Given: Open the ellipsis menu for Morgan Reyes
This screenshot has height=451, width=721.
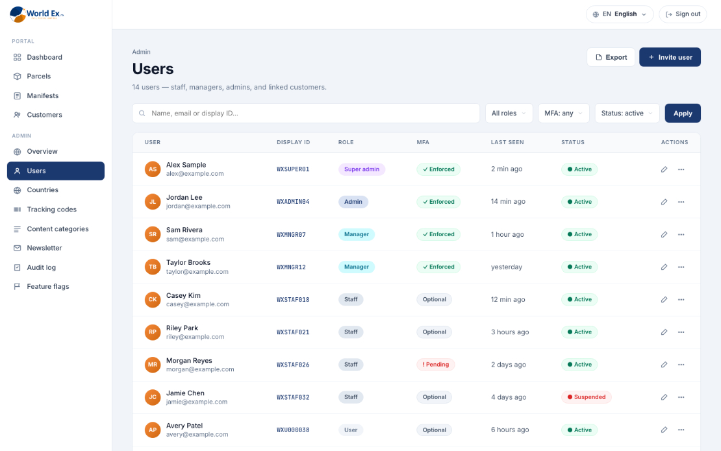Looking at the screenshot, I should click(681, 365).
